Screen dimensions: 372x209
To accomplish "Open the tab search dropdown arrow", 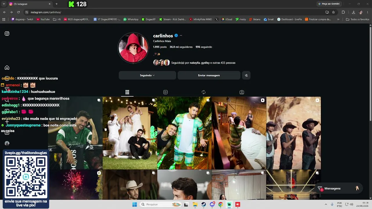I will coord(4,4).
